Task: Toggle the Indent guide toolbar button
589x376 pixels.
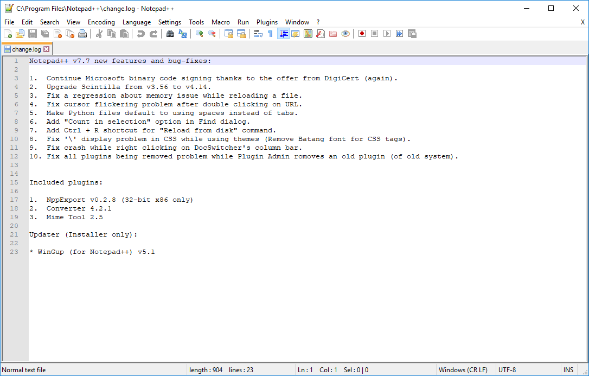Action: (283, 34)
